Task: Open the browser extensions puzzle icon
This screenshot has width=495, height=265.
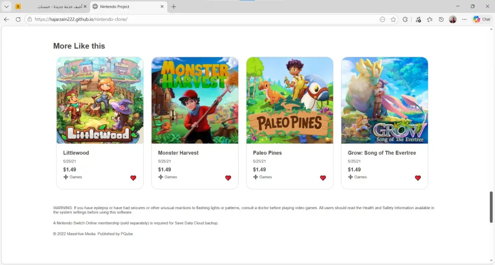Action: pos(405,20)
